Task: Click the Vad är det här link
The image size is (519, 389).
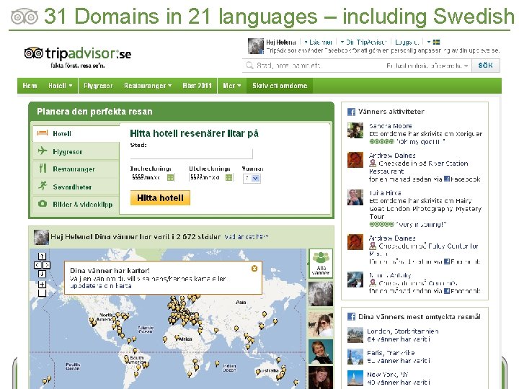Action: [246, 237]
